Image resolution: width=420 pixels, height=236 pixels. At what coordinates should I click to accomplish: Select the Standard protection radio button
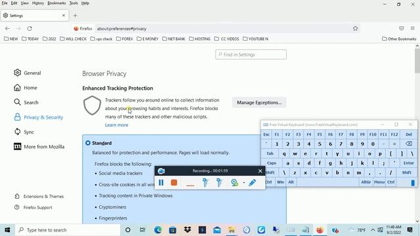[88, 143]
